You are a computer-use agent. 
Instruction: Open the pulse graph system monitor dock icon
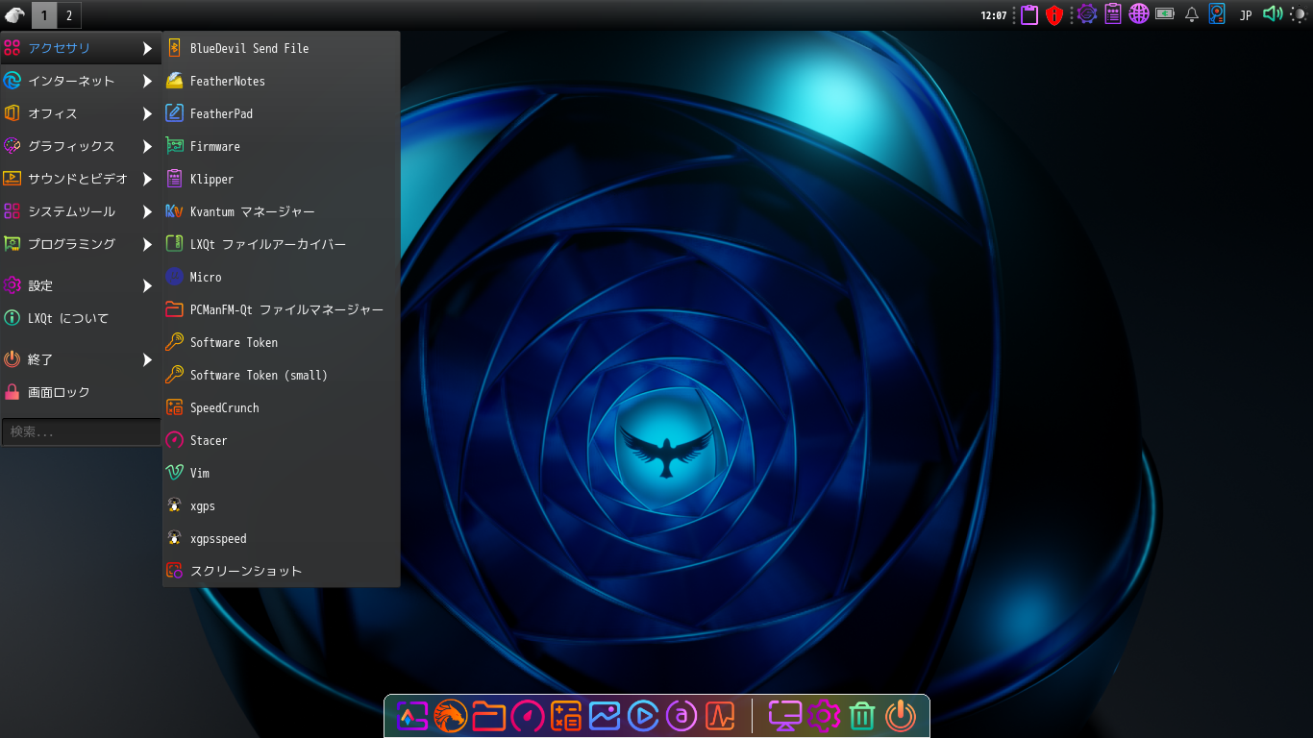click(720, 716)
